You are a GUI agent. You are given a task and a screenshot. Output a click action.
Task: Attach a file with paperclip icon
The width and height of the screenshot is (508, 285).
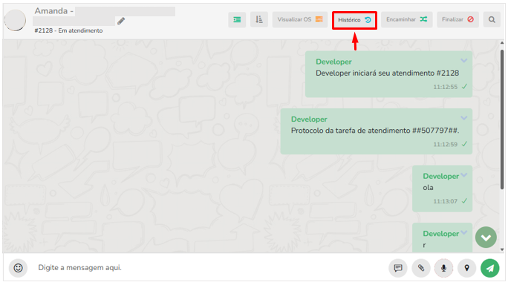click(x=421, y=268)
